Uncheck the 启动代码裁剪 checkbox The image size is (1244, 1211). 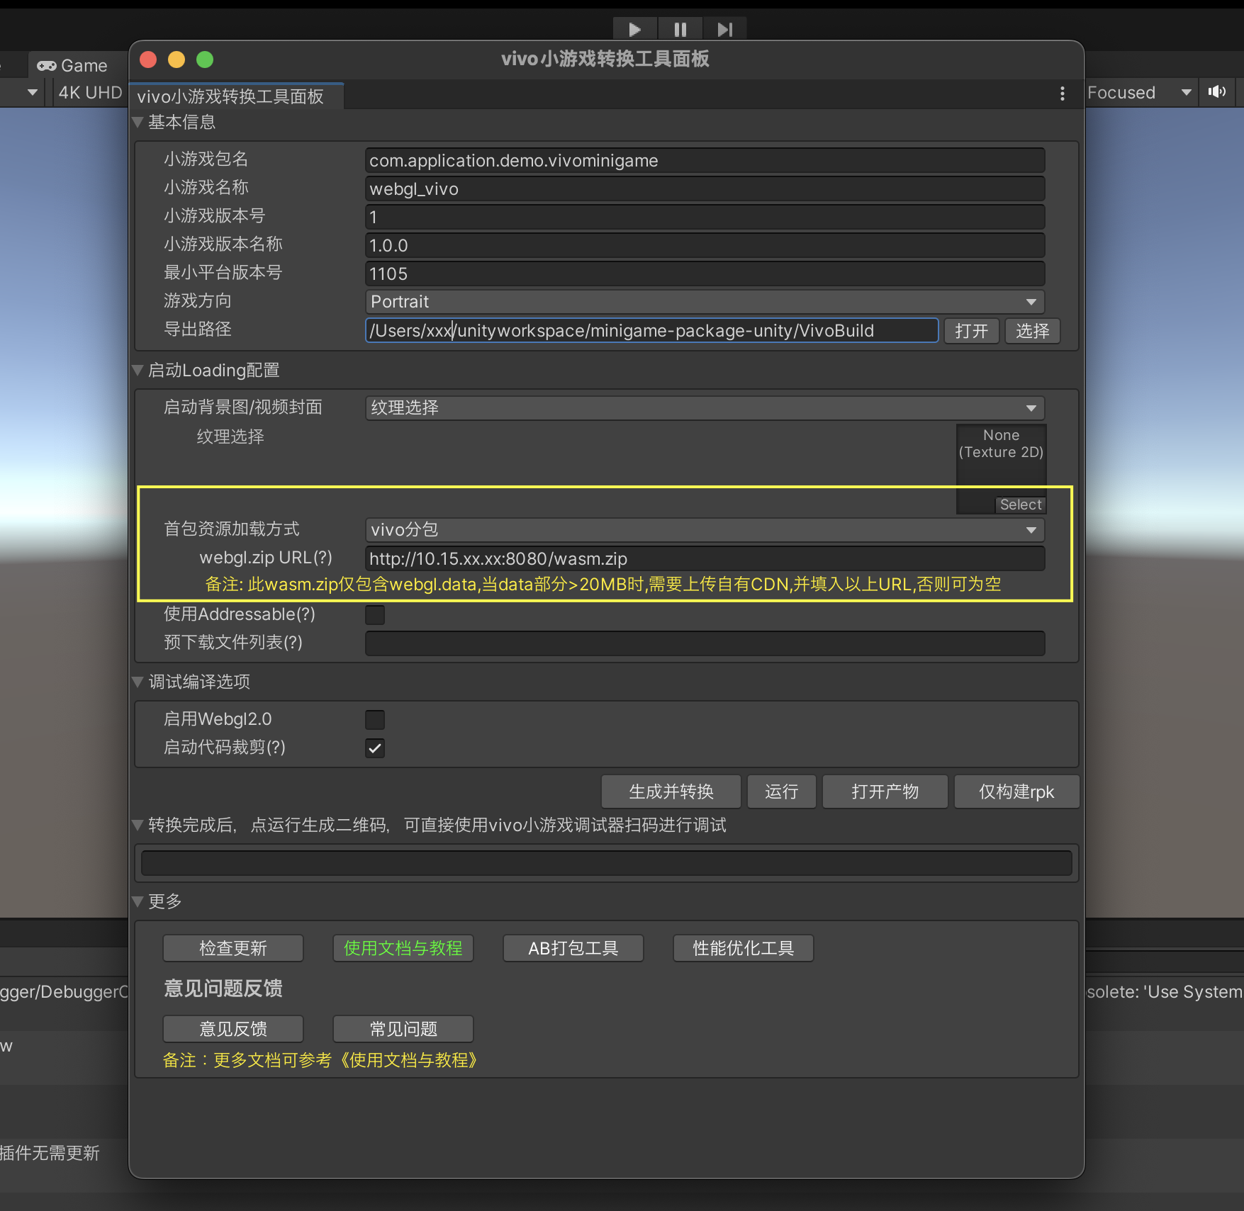pos(375,748)
